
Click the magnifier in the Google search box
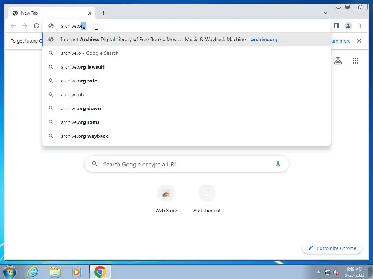[x=94, y=164]
